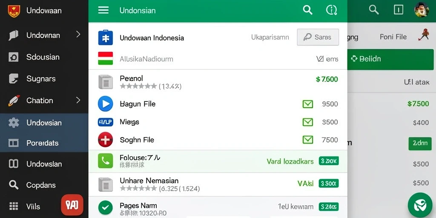Click the grid icon beside Viils
The image size is (436, 218).
coord(13,206)
